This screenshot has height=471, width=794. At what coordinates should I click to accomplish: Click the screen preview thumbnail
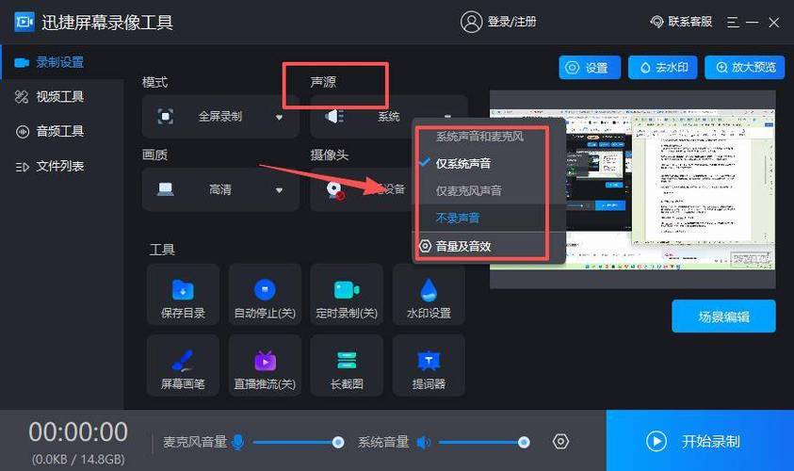click(x=632, y=189)
